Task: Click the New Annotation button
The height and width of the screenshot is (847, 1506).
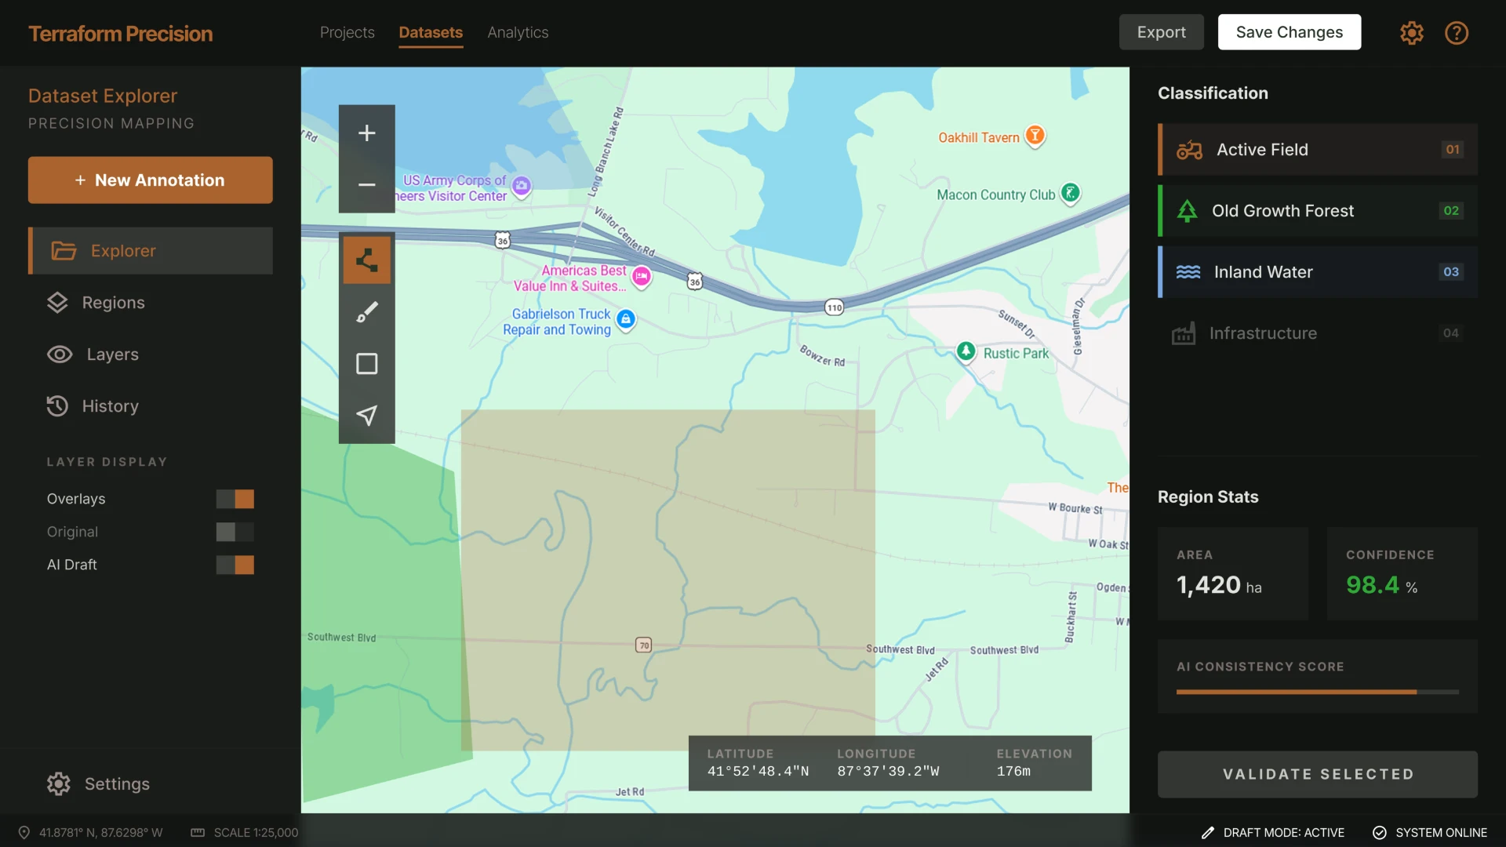Action: pyautogui.click(x=151, y=180)
